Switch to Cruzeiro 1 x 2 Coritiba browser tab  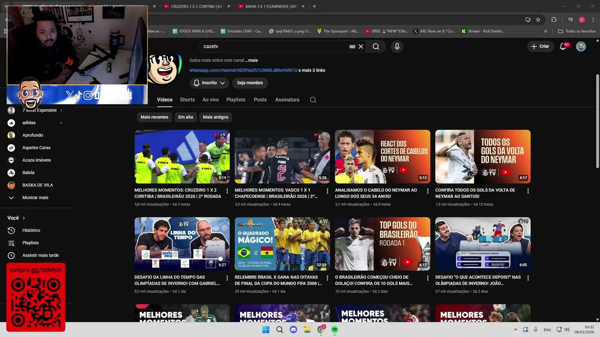tap(196, 7)
